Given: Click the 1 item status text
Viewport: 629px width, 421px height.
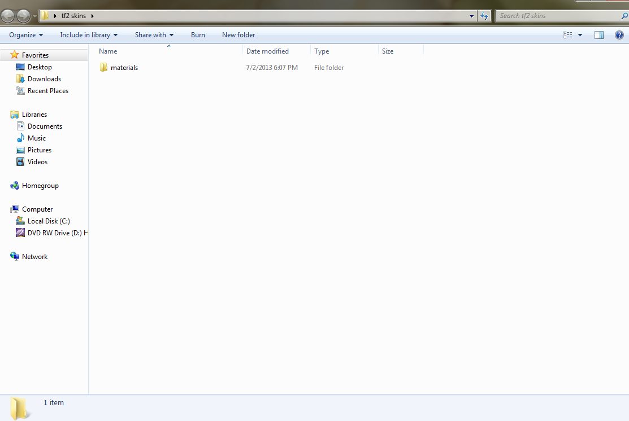Looking at the screenshot, I should 53,402.
